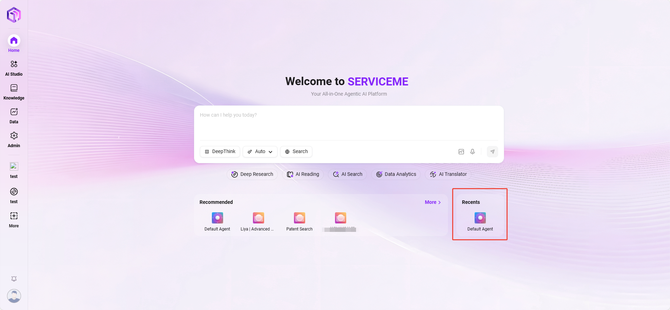The height and width of the screenshot is (310, 670).
Task: Click the More link in Recommended
Action: pyautogui.click(x=433, y=202)
